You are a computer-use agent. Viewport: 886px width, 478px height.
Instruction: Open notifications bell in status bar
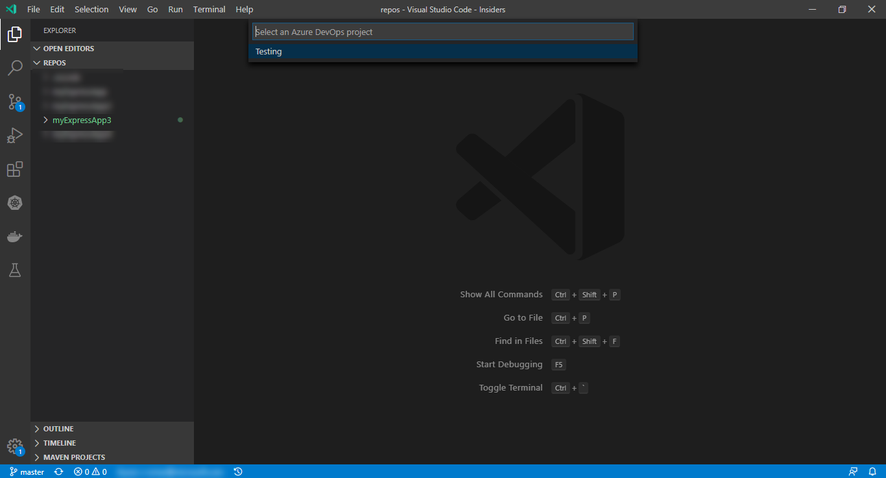872,472
